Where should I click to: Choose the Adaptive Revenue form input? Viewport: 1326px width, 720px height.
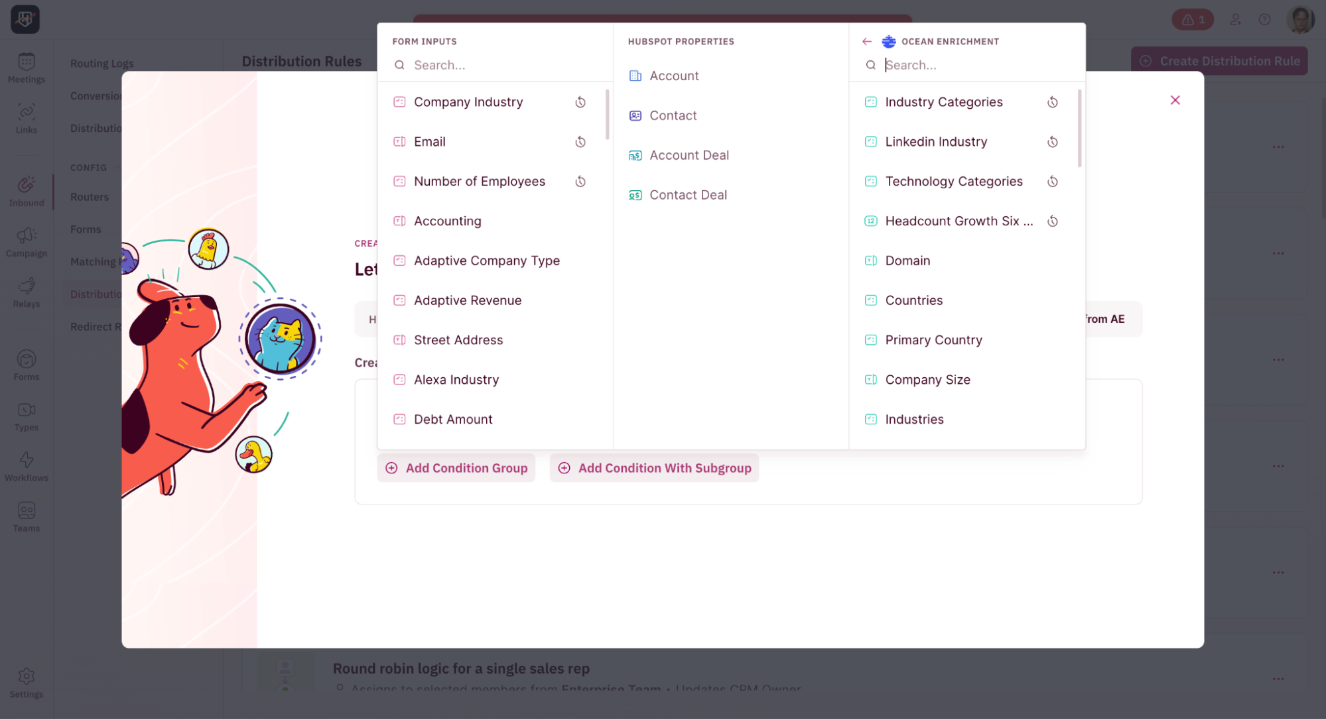(x=467, y=300)
